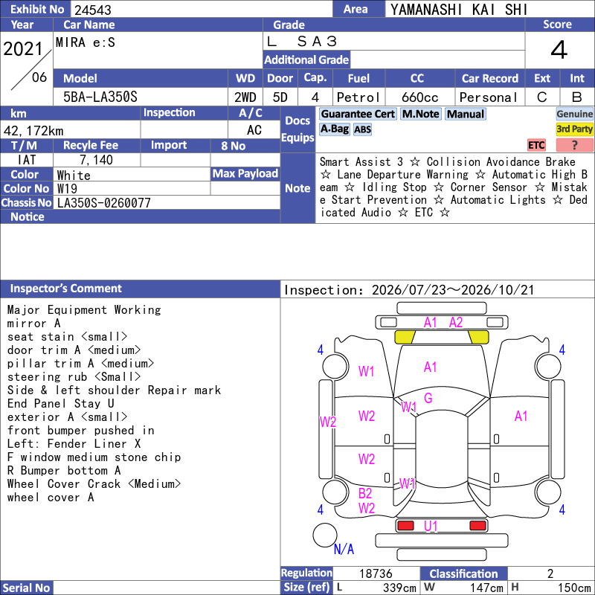Viewport: 595px width, 595px height.
Task: Click the area value YAMANASHI KAI SHI
Action: click(459, 10)
